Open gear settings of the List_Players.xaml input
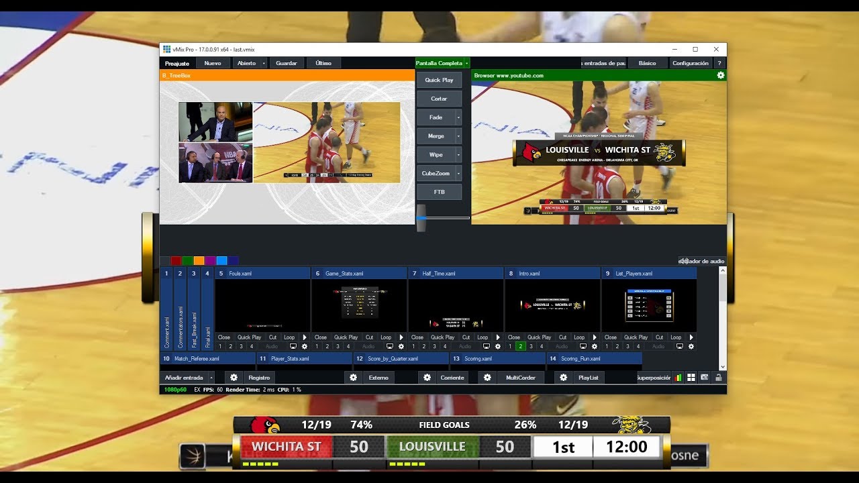 tap(691, 346)
